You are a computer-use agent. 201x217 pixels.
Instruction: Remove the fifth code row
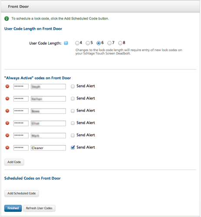7,135
